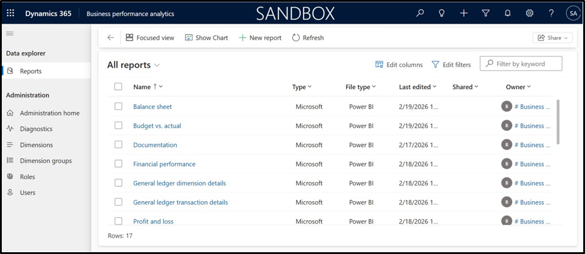Select the Balance sheet row checkbox
This screenshot has height=254, width=585.
point(118,106)
